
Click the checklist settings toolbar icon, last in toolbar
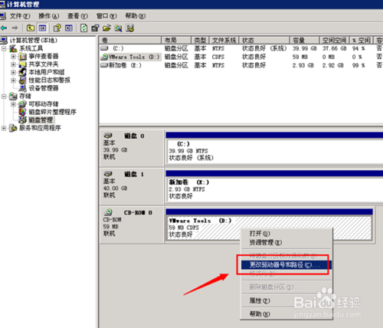coord(130,28)
